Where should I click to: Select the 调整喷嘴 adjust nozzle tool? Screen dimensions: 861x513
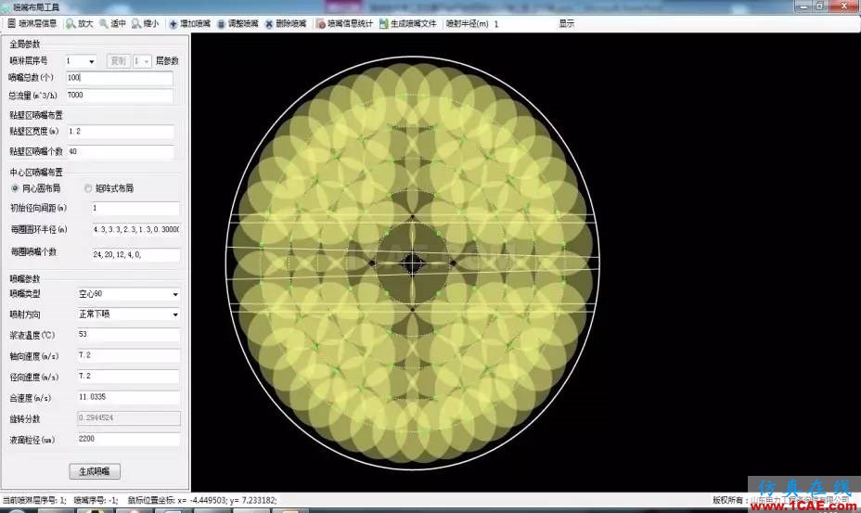coord(238,23)
